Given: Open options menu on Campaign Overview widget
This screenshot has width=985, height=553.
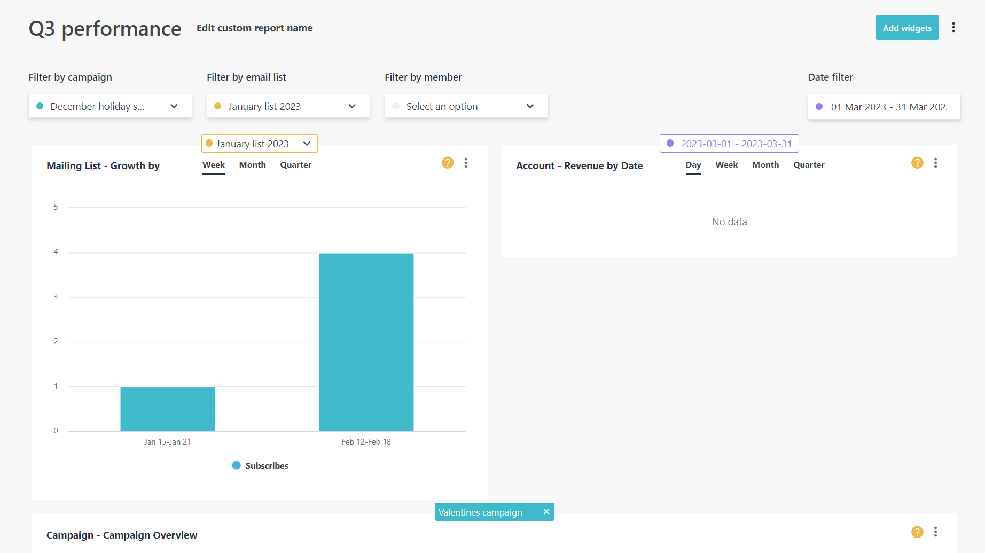Looking at the screenshot, I should [935, 532].
